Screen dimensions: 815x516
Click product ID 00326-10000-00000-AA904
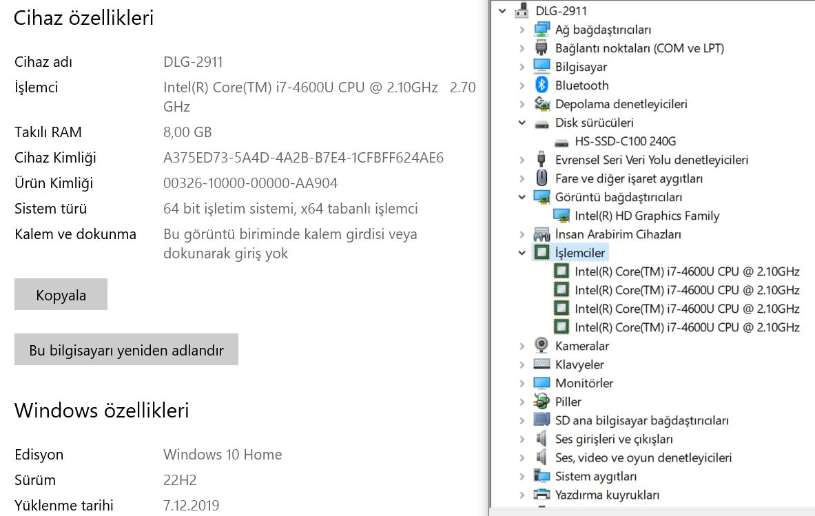pyautogui.click(x=251, y=183)
